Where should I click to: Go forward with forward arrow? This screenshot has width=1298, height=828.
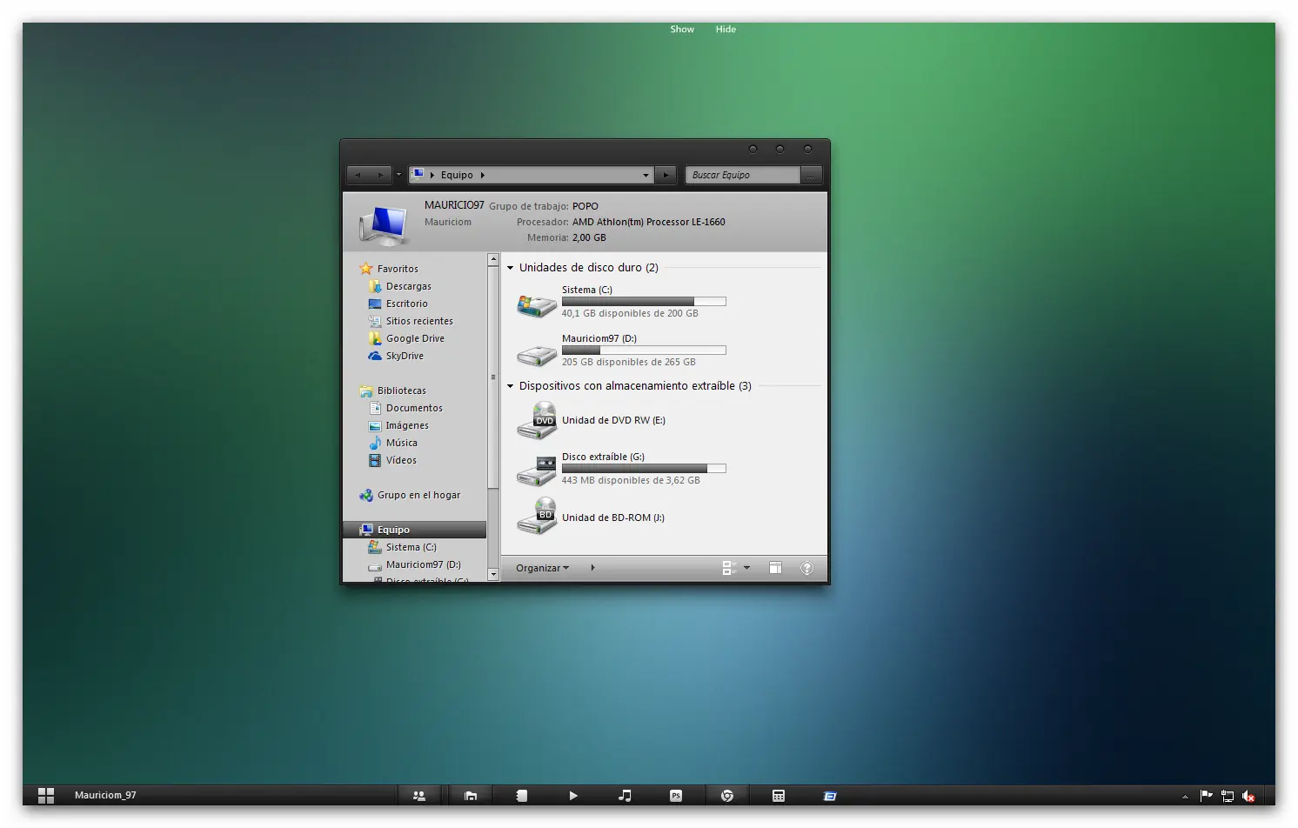380,175
